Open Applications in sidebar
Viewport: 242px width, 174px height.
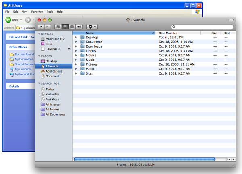54,71
